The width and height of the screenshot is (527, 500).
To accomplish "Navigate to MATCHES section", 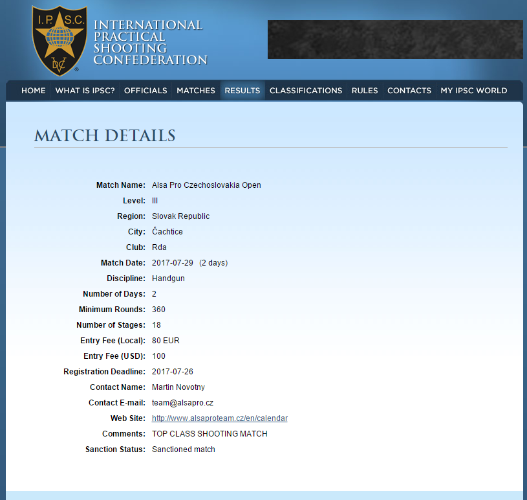I will (x=196, y=91).
